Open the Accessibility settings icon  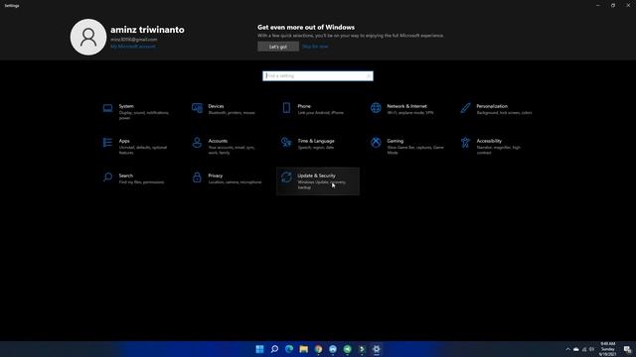pyautogui.click(x=465, y=143)
